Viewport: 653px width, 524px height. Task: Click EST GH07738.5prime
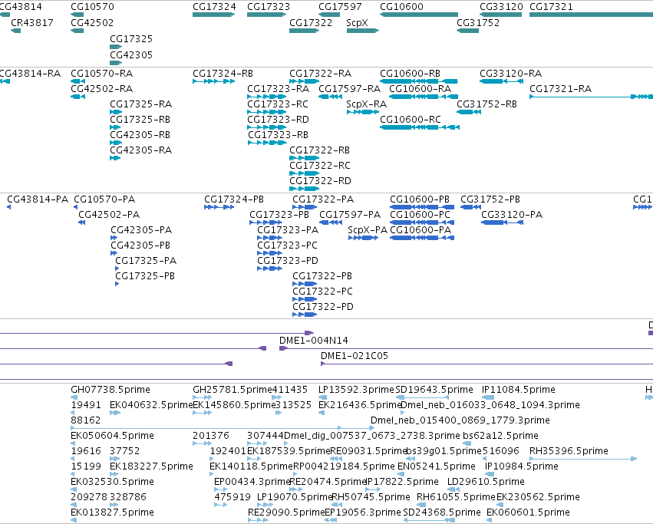click(x=110, y=390)
